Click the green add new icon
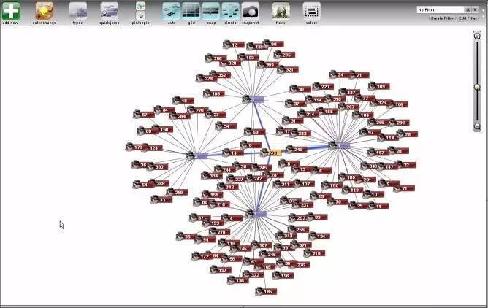The width and height of the screenshot is (488, 308). (x=10, y=10)
